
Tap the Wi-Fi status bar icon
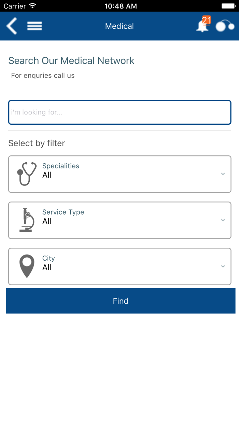pos(33,6)
